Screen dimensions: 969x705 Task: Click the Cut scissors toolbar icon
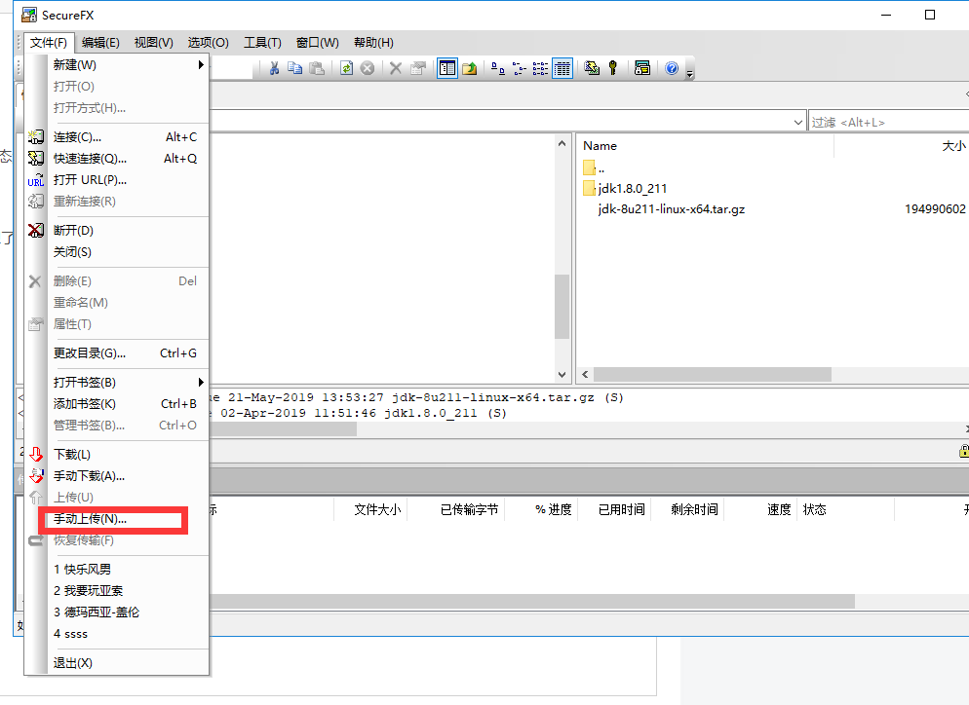click(x=274, y=68)
